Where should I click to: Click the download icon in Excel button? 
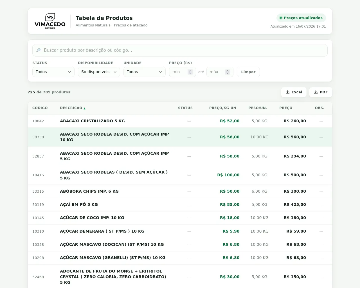pyautogui.click(x=287, y=92)
